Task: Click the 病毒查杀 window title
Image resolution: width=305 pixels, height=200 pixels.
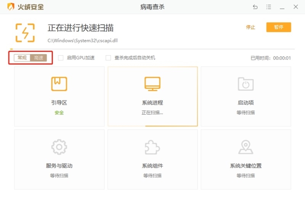Action: pyautogui.click(x=152, y=7)
